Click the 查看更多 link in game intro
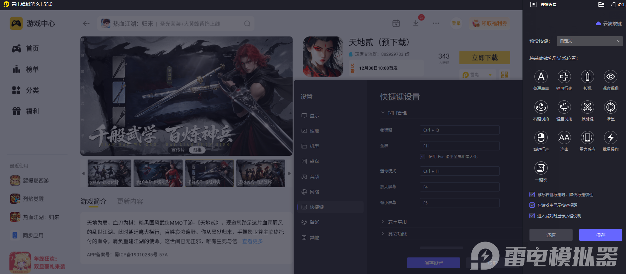The height and width of the screenshot is (274, 626). [x=252, y=241]
